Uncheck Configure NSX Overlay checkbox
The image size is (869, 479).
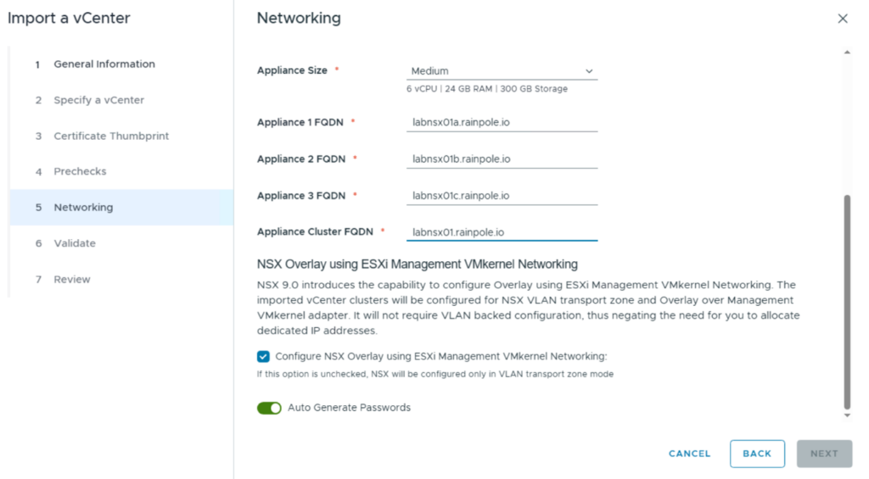(x=264, y=357)
